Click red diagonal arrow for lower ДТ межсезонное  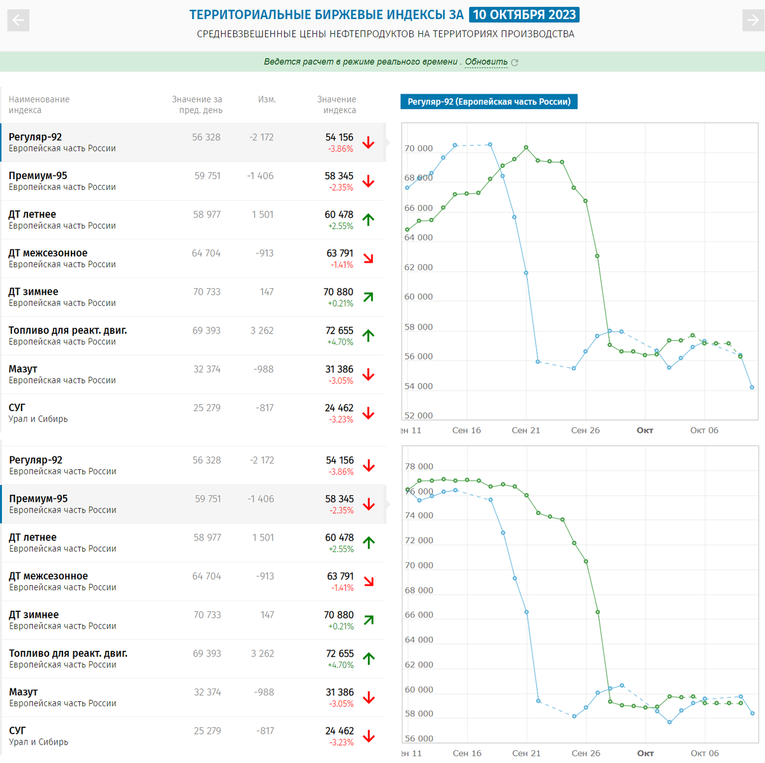[368, 582]
